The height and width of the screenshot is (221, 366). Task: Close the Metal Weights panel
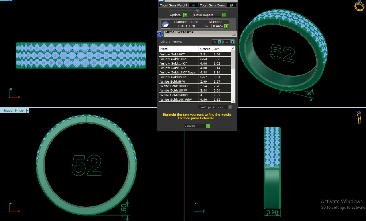point(234,34)
